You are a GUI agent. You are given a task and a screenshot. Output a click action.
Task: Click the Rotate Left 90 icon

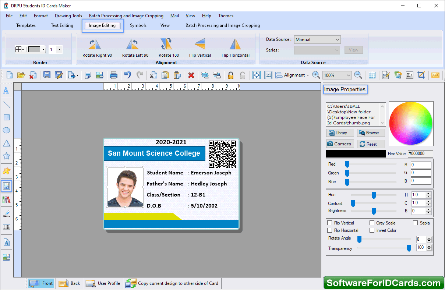coord(133,44)
